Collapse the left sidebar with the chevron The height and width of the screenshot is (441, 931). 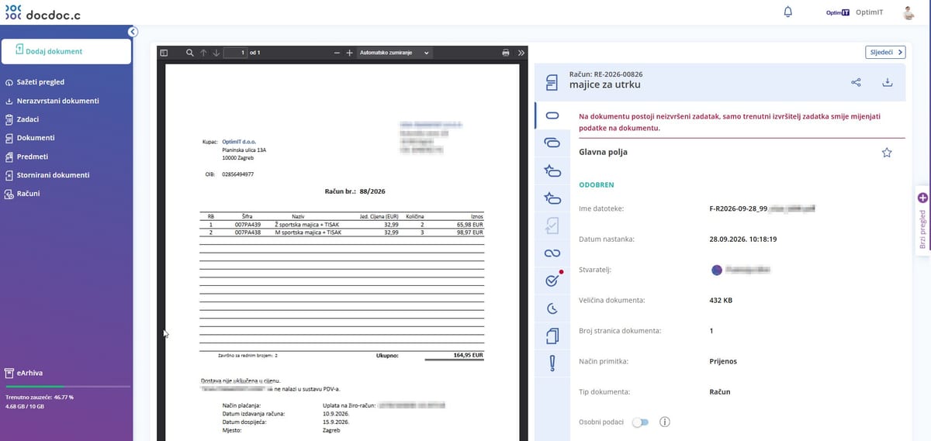pos(133,32)
